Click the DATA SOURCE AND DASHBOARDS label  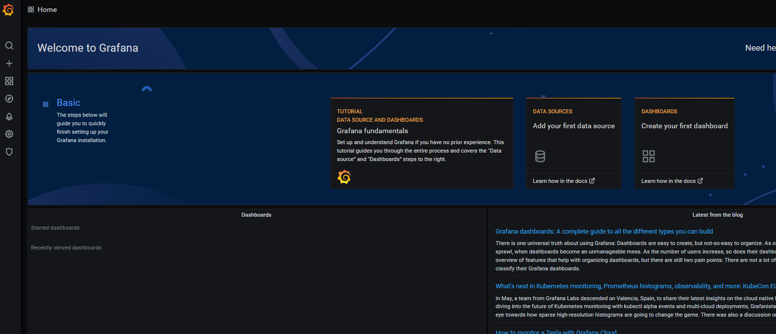pyautogui.click(x=380, y=120)
